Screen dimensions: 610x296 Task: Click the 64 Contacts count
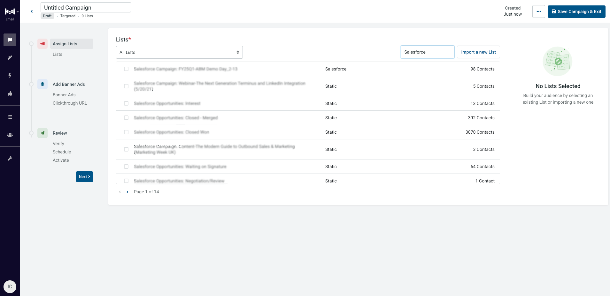click(x=483, y=166)
